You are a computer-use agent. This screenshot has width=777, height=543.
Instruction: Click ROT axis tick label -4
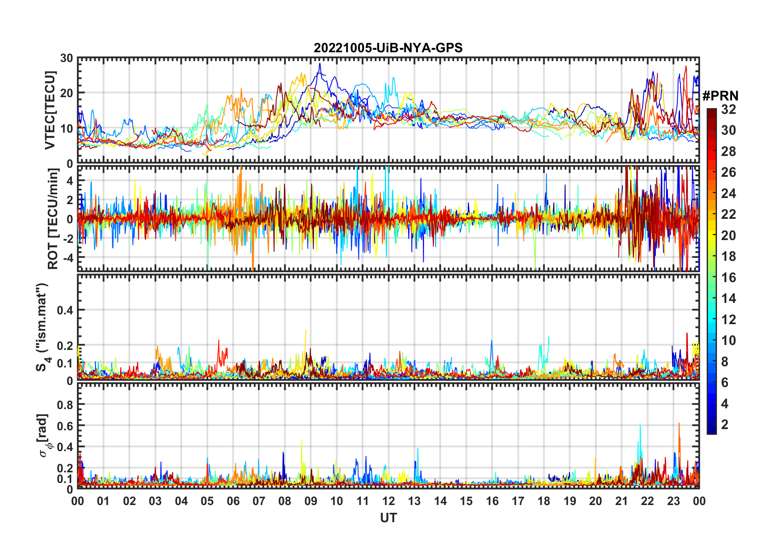[x=68, y=258]
